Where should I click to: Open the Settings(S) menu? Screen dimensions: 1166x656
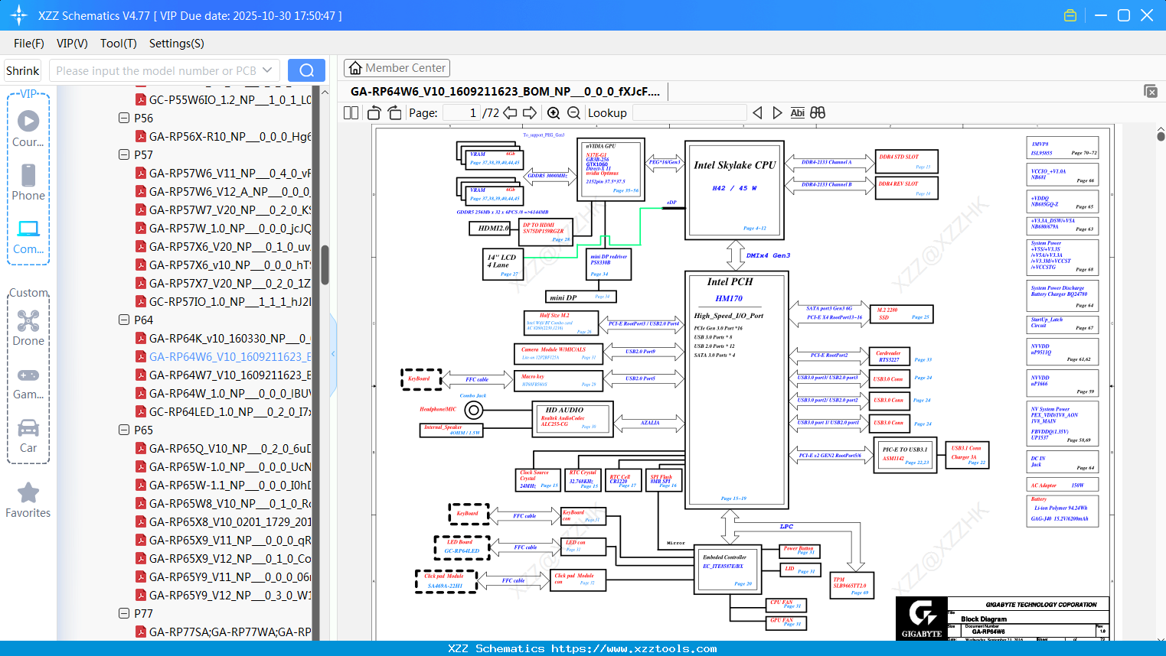point(177,44)
